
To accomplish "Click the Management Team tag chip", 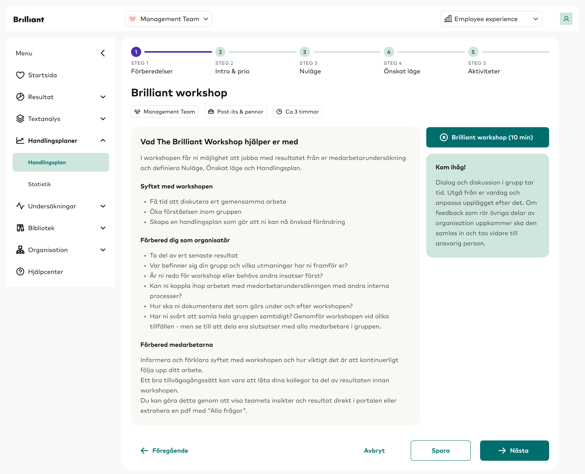I will pyautogui.click(x=165, y=112).
